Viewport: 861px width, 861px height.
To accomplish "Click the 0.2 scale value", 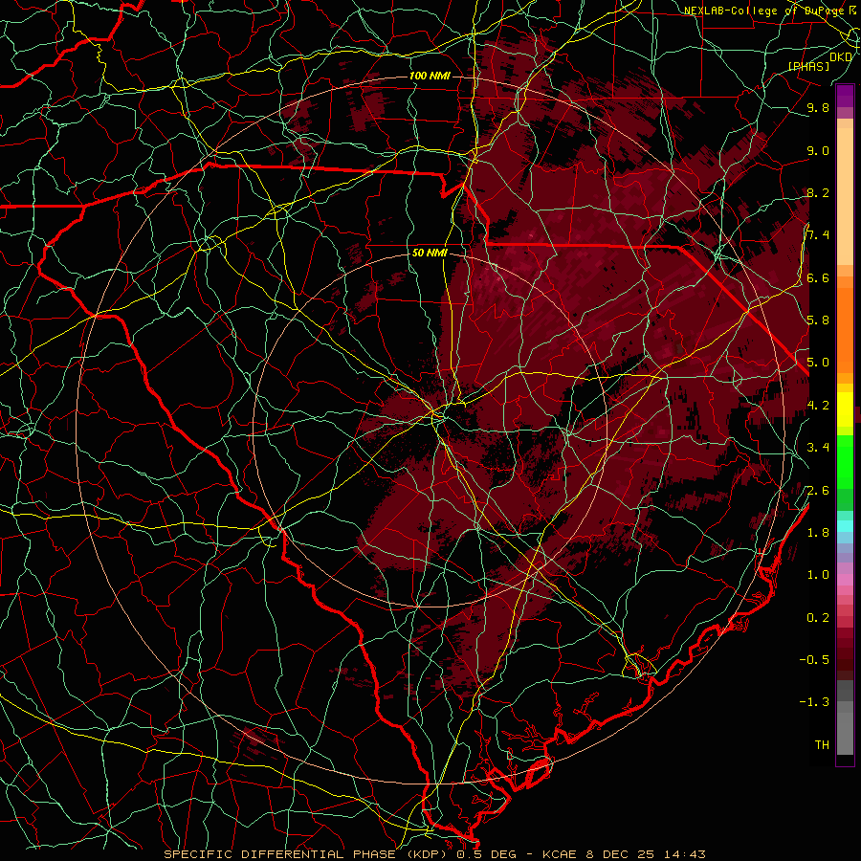I will (x=818, y=618).
